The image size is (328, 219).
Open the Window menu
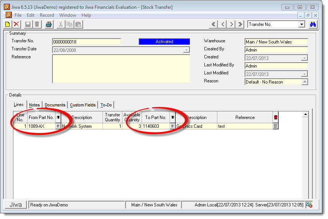click(68, 15)
